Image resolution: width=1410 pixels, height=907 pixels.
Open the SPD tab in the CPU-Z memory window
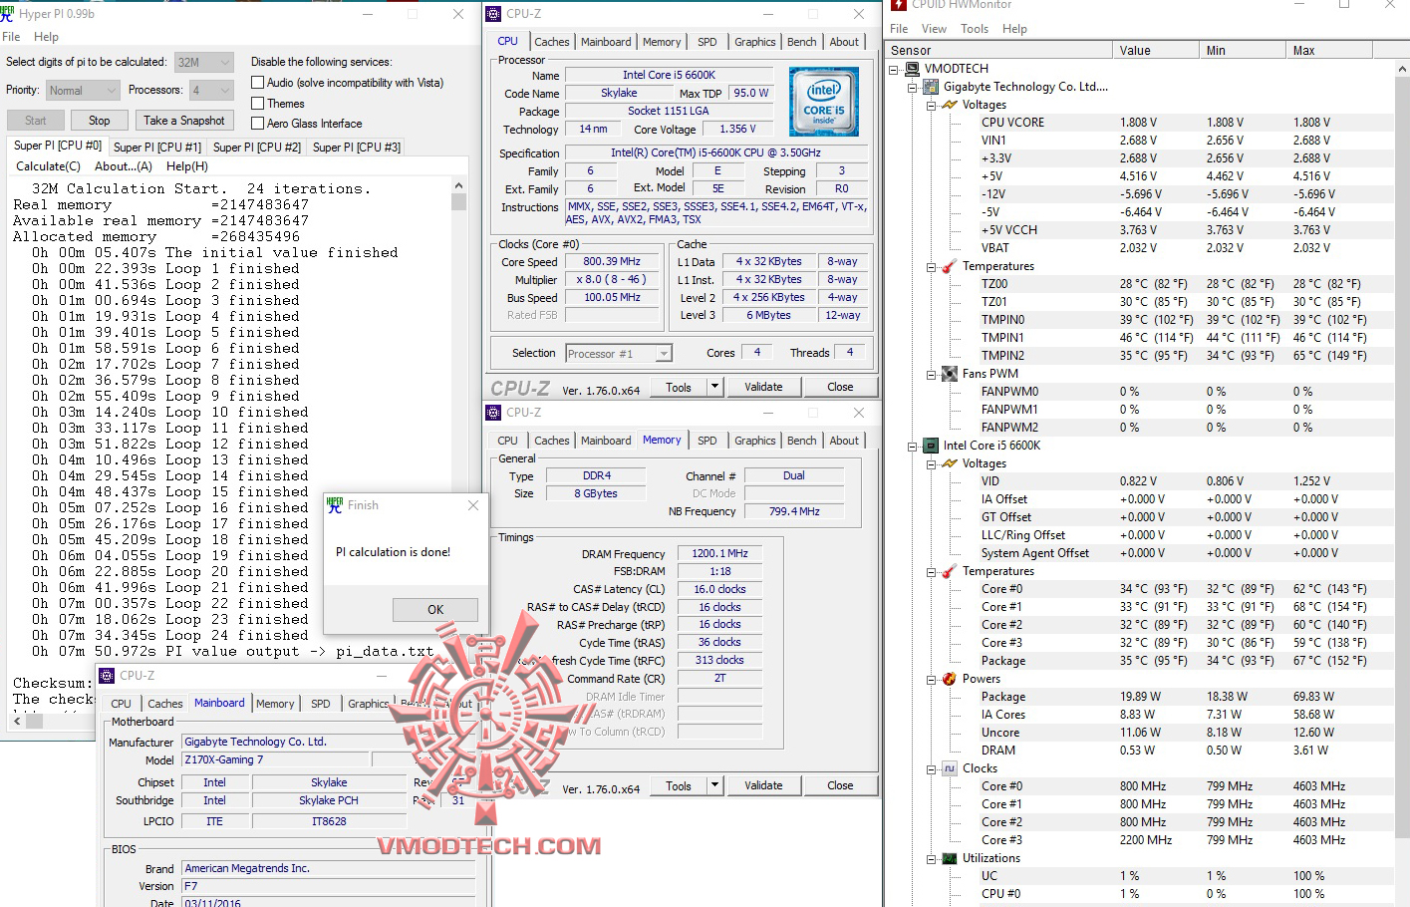click(x=706, y=441)
